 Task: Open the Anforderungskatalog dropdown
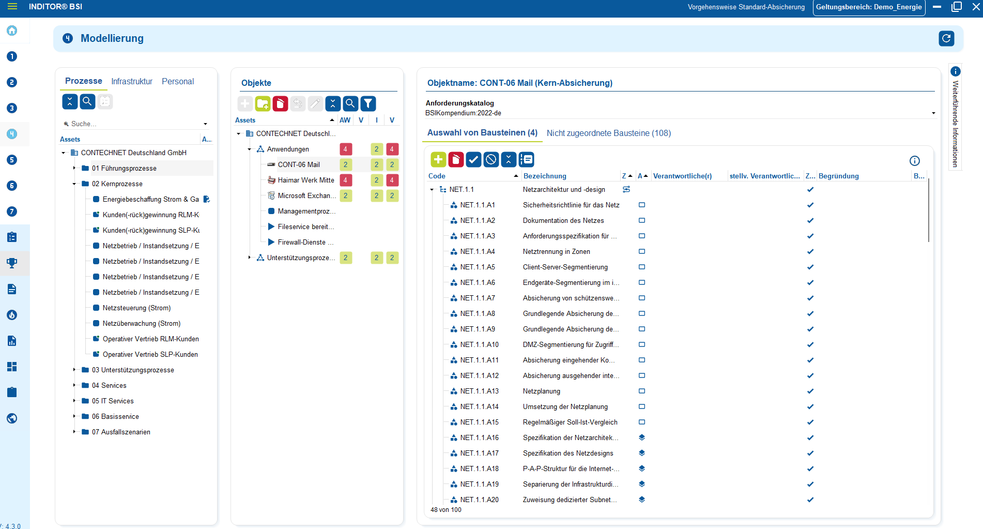click(x=933, y=113)
